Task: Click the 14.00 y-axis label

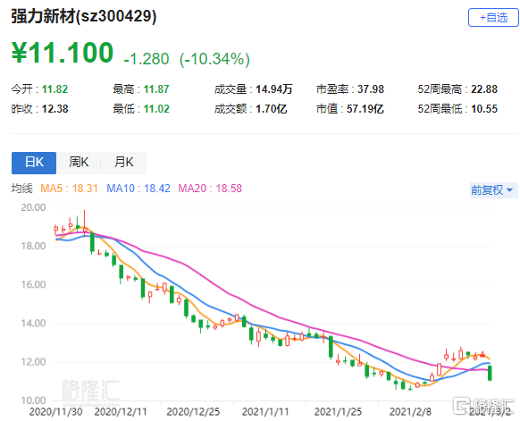Action: (33, 324)
